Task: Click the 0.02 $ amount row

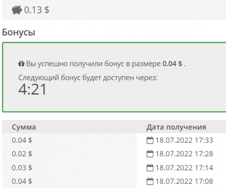Action: click(x=22, y=154)
